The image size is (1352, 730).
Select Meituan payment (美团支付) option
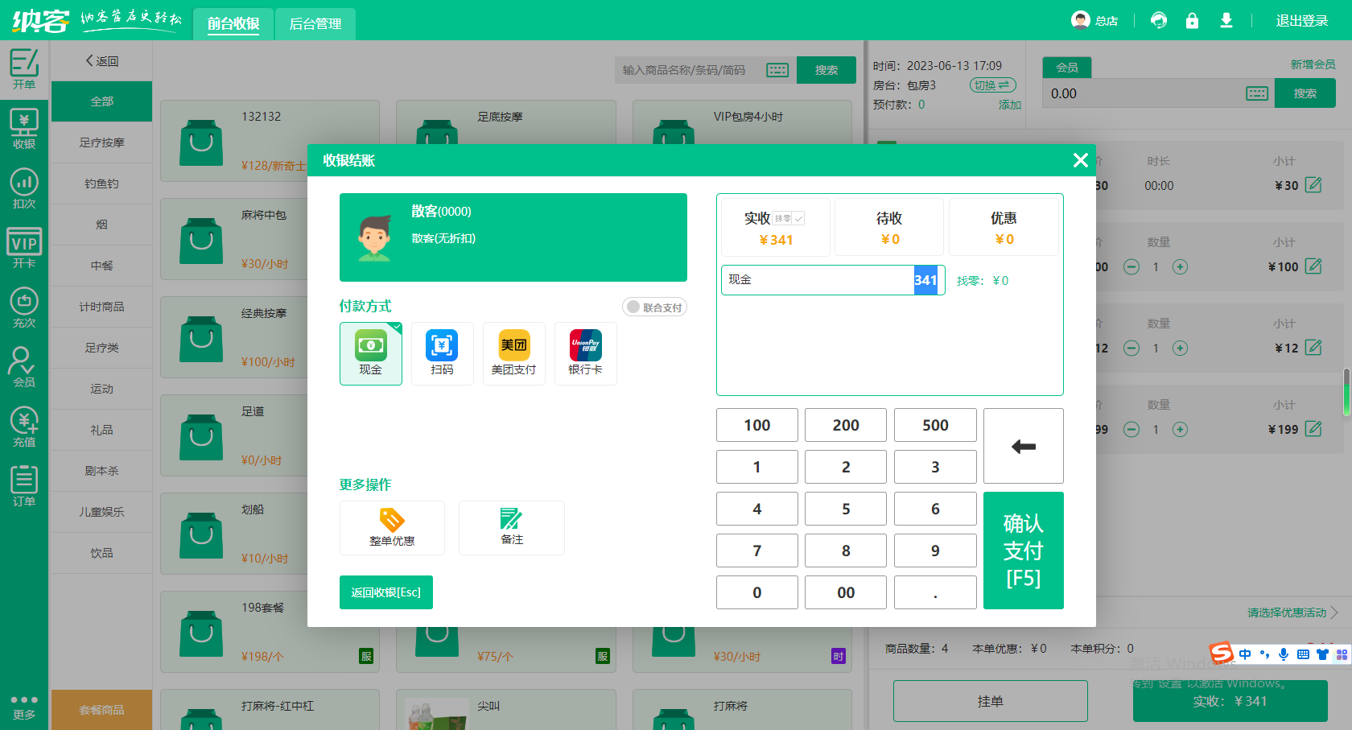tap(513, 353)
